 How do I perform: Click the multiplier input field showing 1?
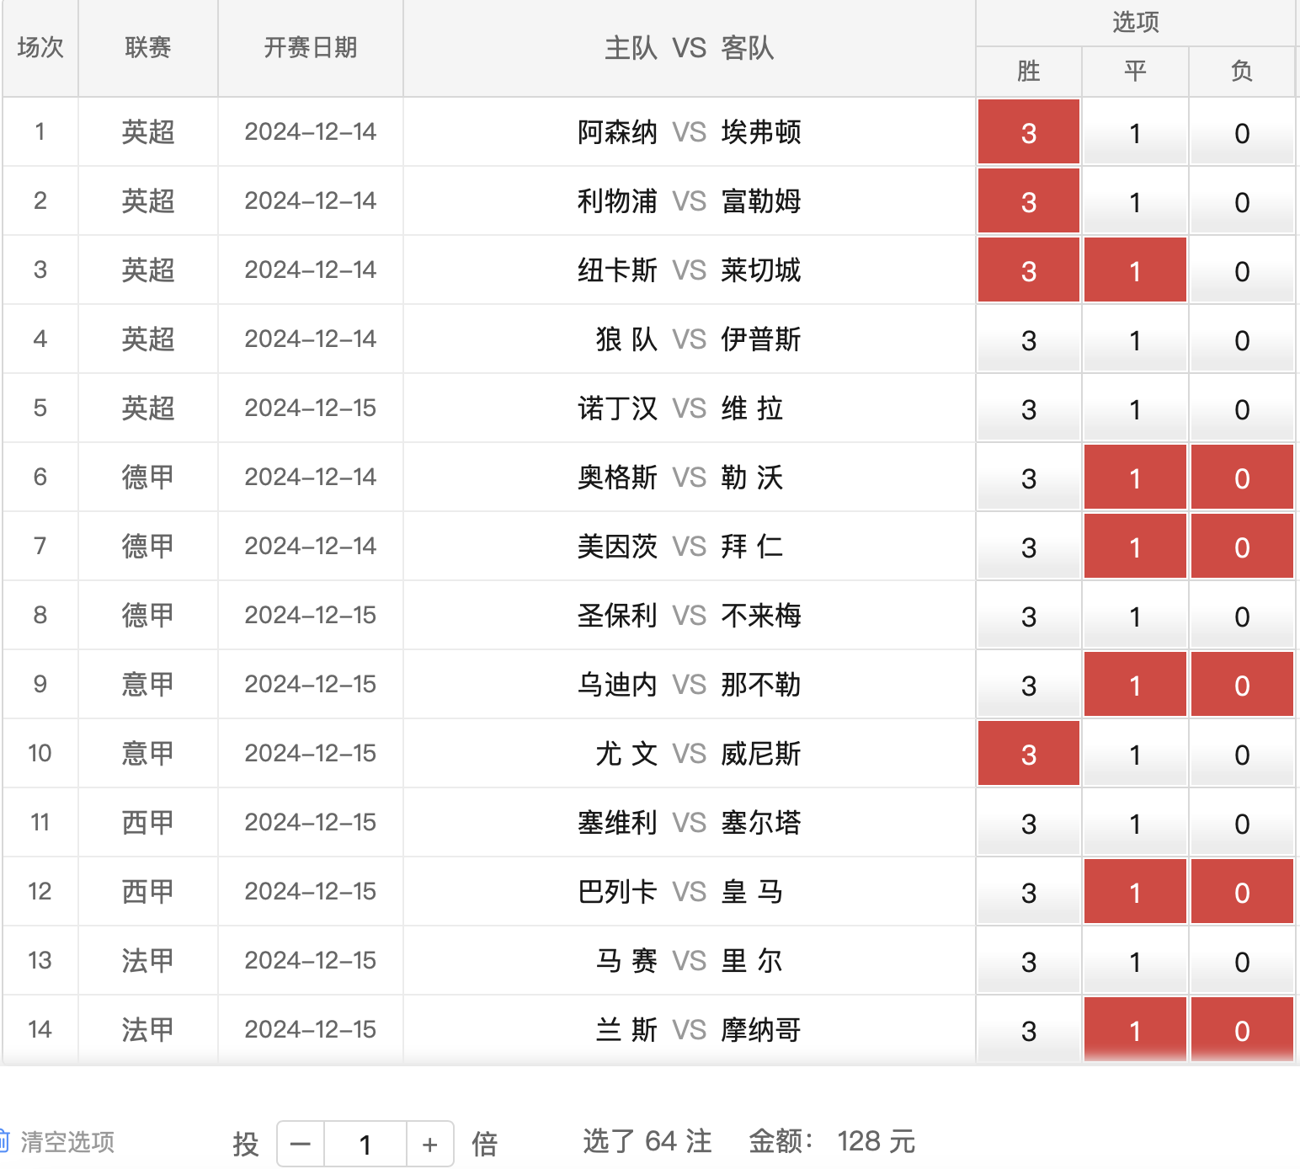pyautogui.click(x=365, y=1144)
